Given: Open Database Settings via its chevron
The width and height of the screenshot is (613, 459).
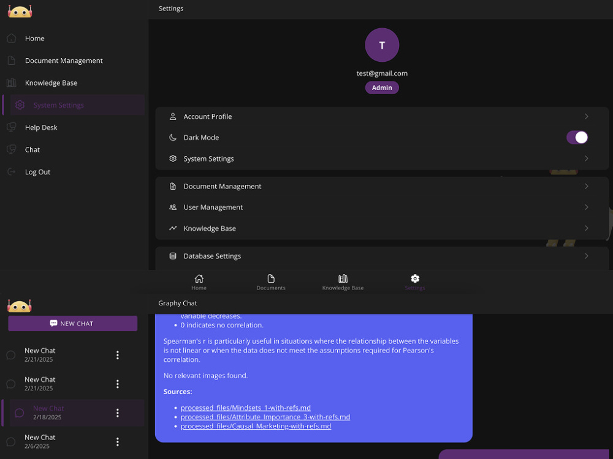Looking at the screenshot, I should pyautogui.click(x=587, y=256).
